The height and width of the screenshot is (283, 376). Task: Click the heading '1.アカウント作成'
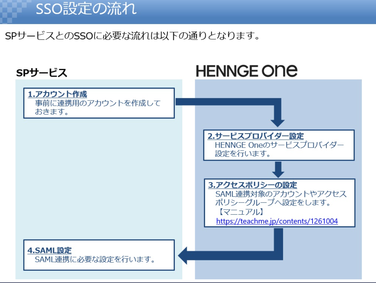pos(57,94)
